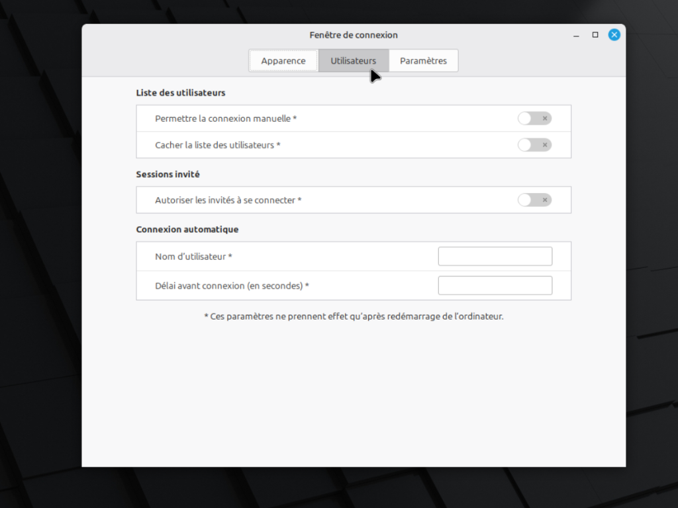Close the Fenêtre de connexion window
This screenshot has width=678, height=508.
(x=614, y=35)
